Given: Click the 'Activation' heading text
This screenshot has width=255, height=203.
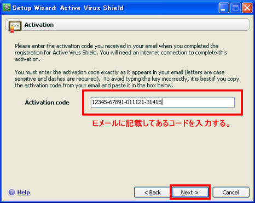Looking at the screenshot, I should pyautogui.click(x=39, y=25).
